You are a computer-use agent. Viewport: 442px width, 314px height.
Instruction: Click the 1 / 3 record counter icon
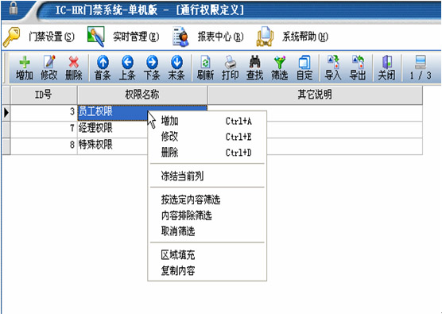coord(421,68)
